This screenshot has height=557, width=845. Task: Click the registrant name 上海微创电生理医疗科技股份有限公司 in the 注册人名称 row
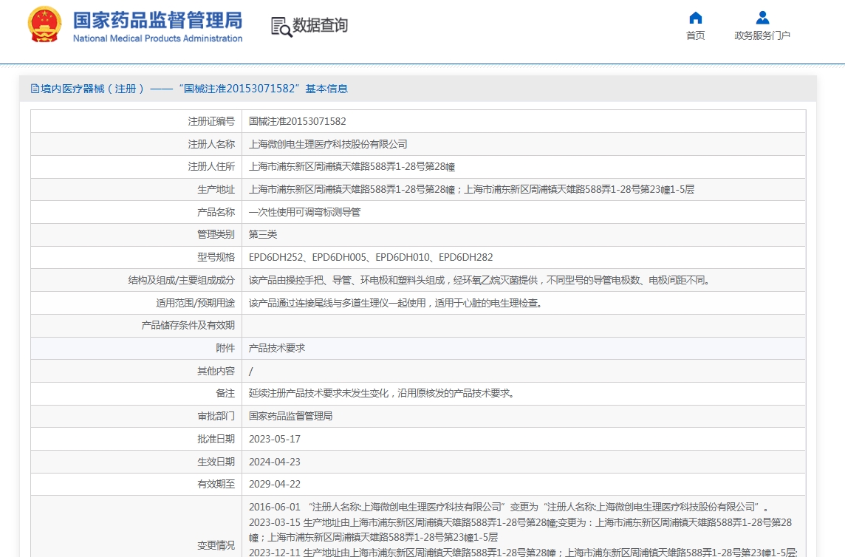coord(328,144)
